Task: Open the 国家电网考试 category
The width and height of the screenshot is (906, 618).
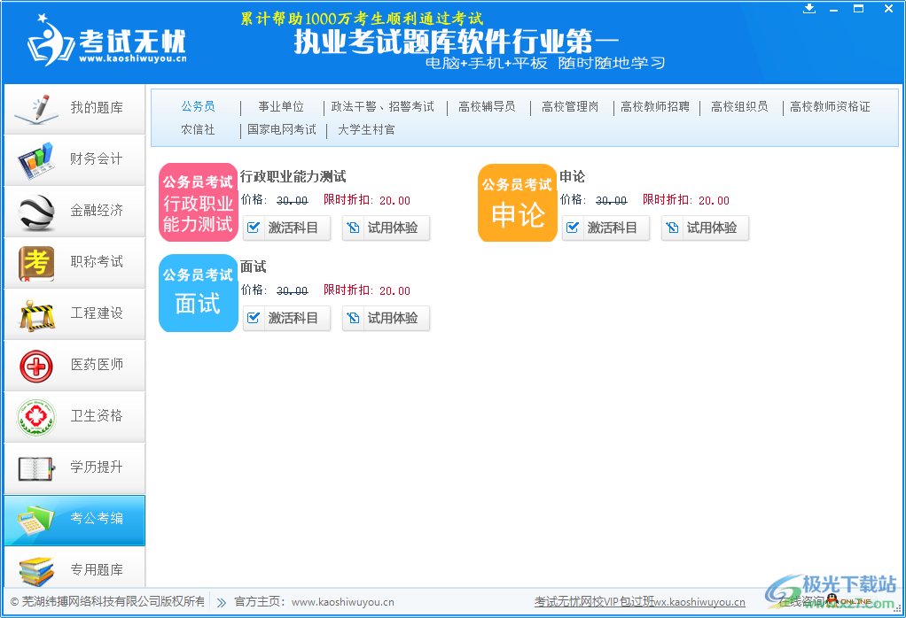Action: (283, 128)
